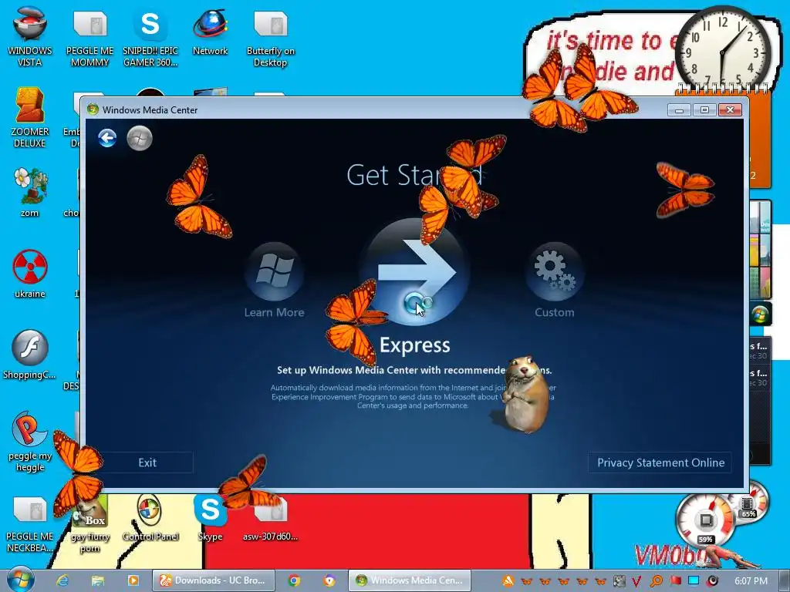Launch Internet Explorer from the taskbar
This screenshot has width=790, height=592.
[x=62, y=580]
